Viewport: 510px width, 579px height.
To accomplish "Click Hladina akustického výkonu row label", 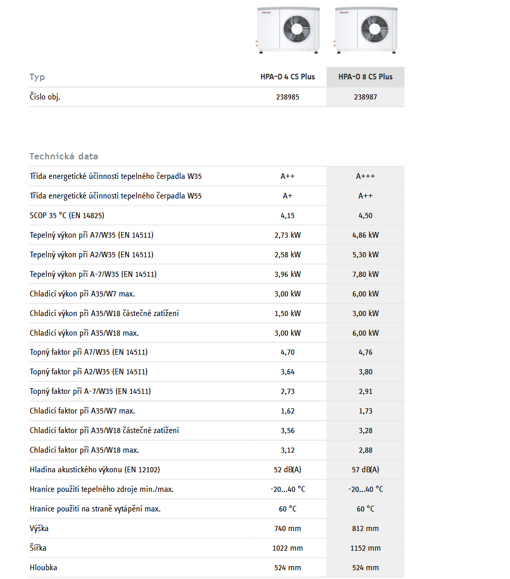I will click(98, 470).
